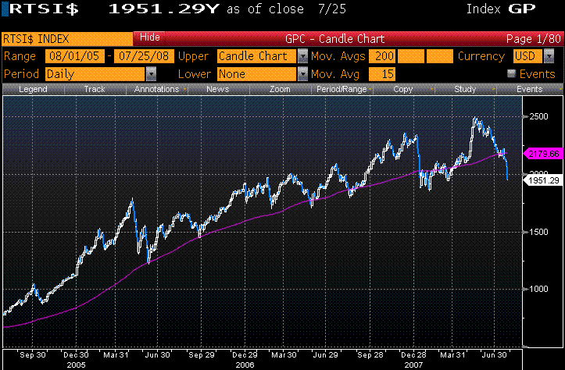The height and width of the screenshot is (370, 565).
Task: Open the Legend toolbar item
Action: coord(32,90)
